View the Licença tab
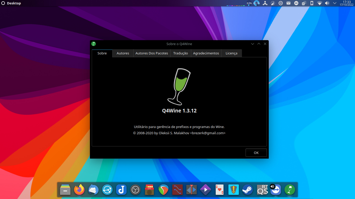This screenshot has width=355, height=199. 231,53
